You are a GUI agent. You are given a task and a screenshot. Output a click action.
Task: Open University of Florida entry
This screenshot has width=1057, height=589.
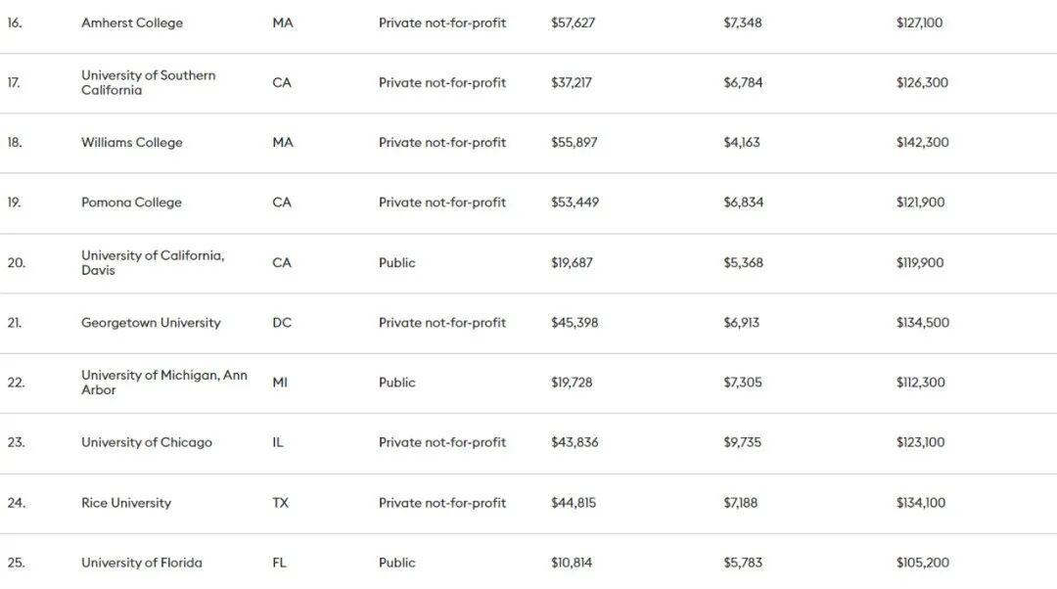[142, 563]
